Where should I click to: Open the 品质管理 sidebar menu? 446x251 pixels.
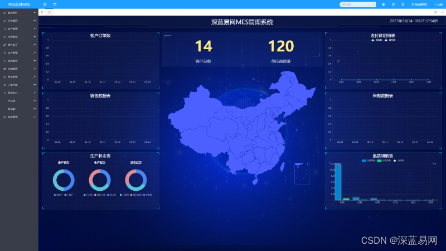(19, 61)
